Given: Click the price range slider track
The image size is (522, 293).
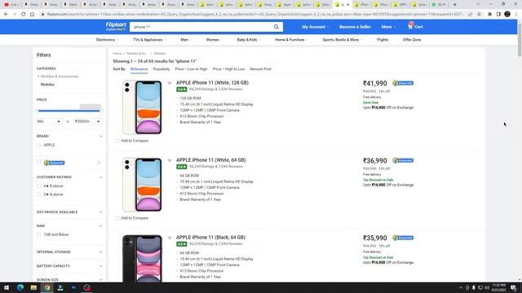Looking at the screenshot, I should coord(69,111).
